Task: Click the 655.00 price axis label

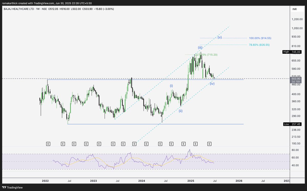Action: point(296,61)
